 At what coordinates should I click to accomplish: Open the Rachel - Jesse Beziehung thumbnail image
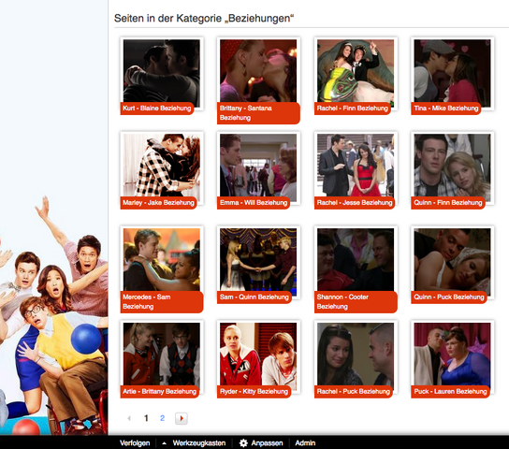[x=356, y=166]
